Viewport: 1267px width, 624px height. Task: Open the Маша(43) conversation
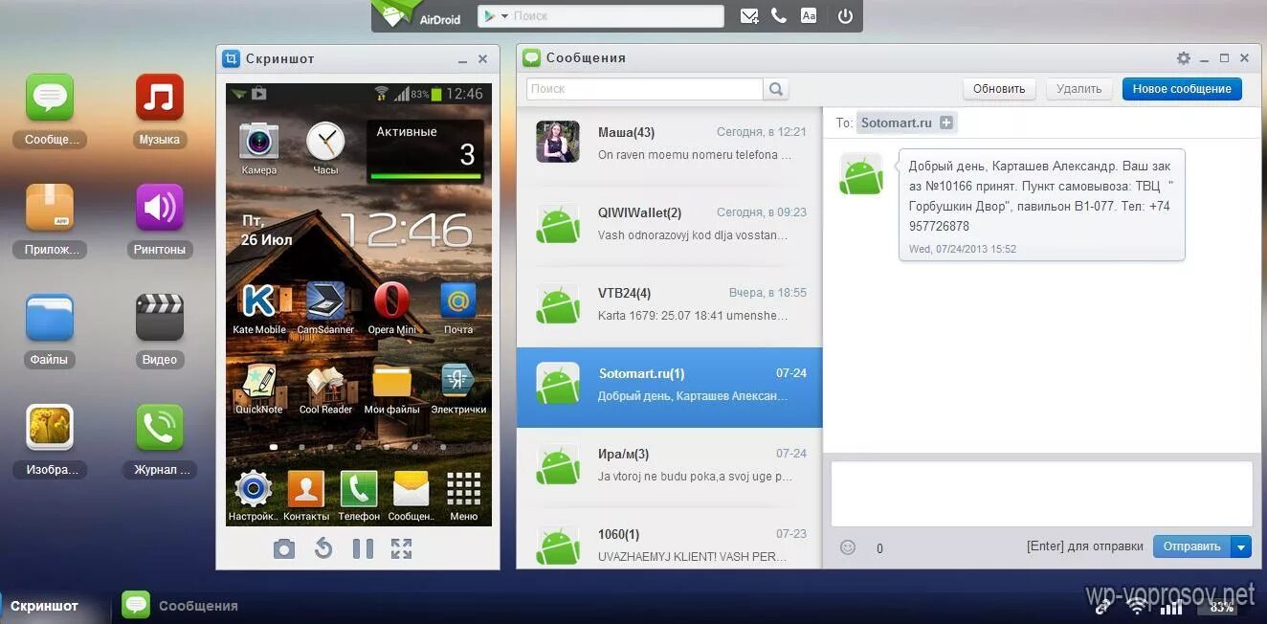click(x=669, y=146)
